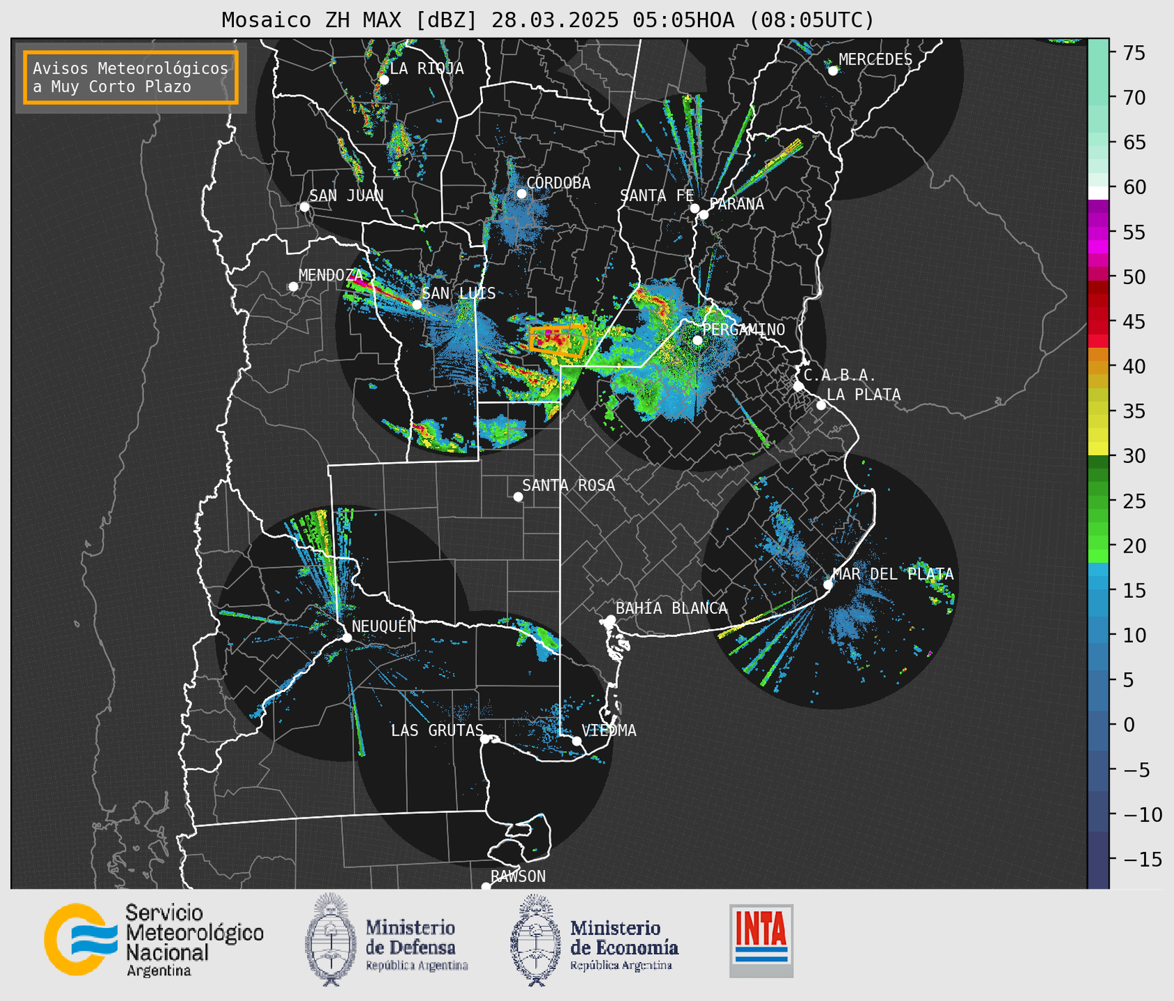Image resolution: width=1174 pixels, height=1001 pixels.
Task: Click the PERGAMINO label text
Action: 743,329
